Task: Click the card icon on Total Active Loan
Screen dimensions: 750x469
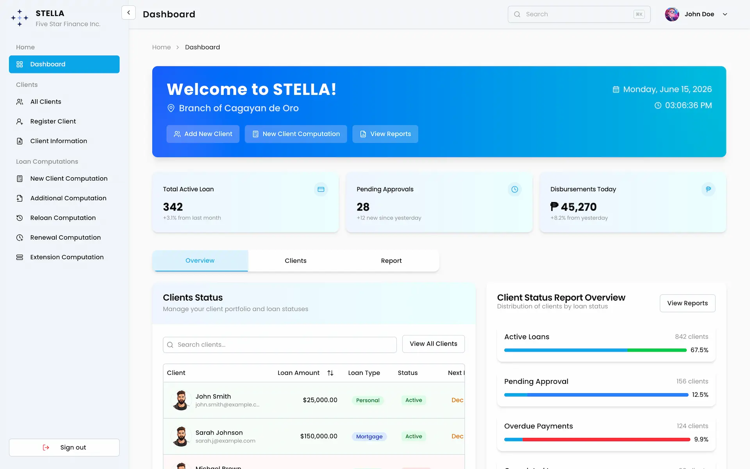Action: [321, 190]
